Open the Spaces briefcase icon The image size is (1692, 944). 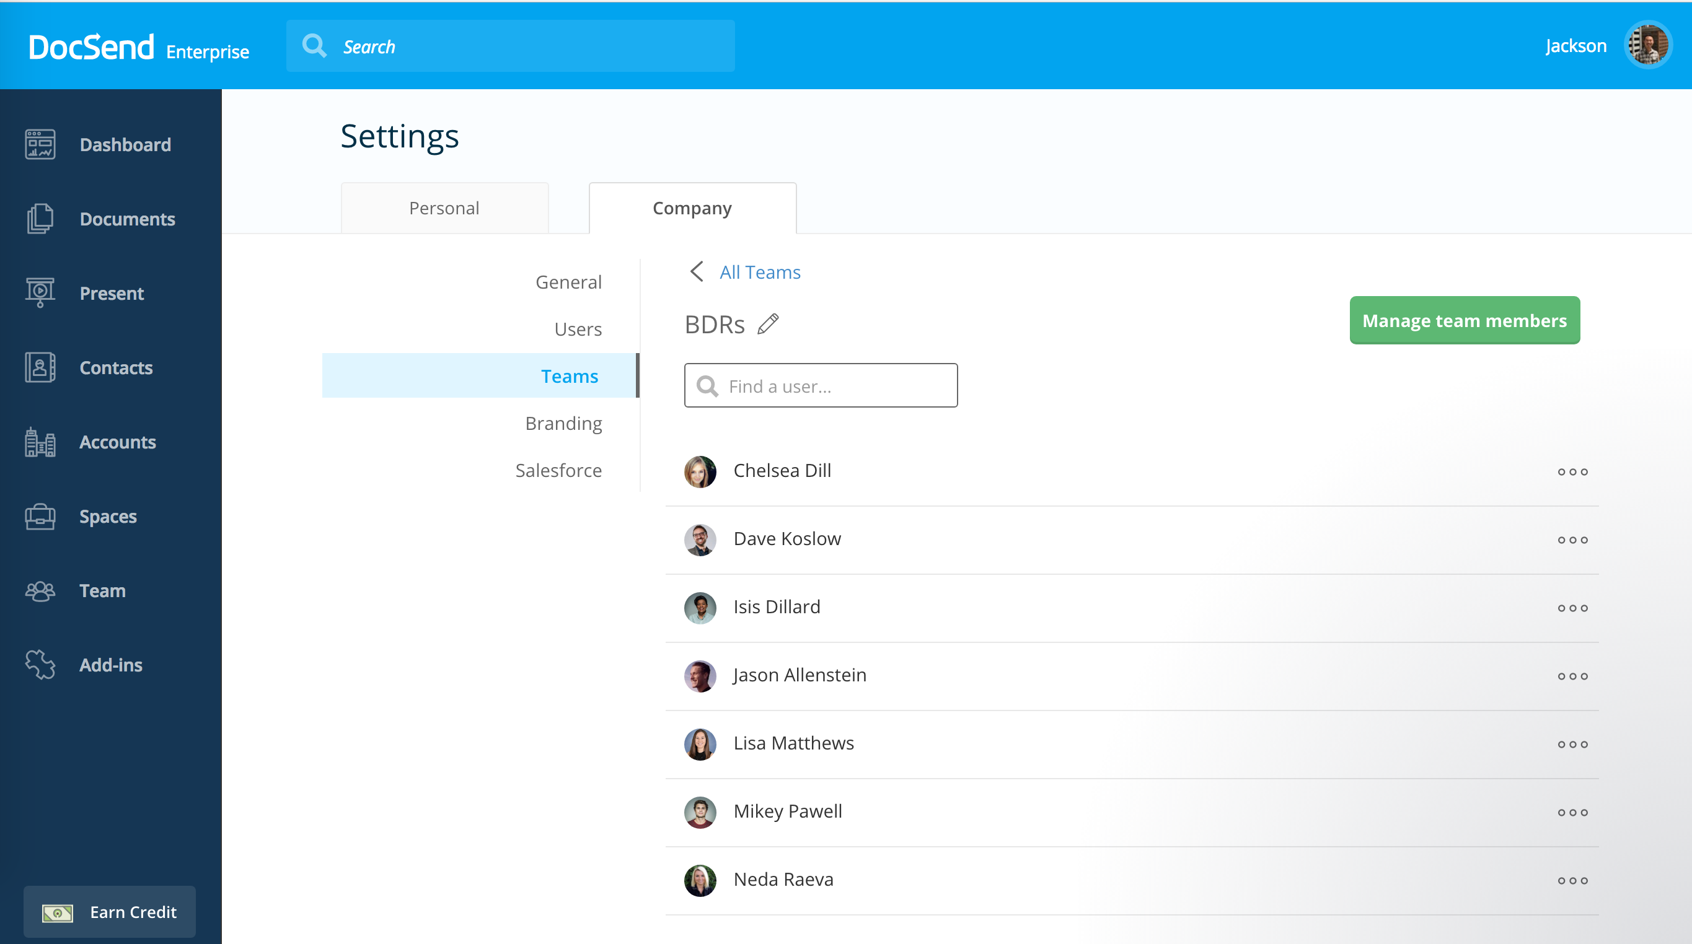tap(40, 517)
